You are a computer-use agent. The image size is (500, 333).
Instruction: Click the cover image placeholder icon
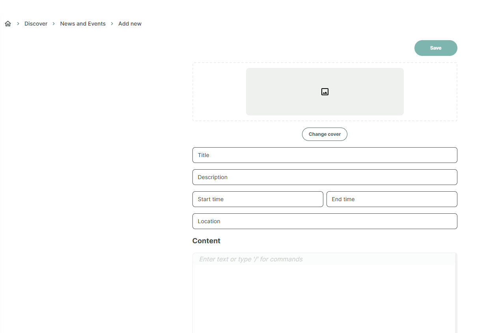tap(325, 92)
